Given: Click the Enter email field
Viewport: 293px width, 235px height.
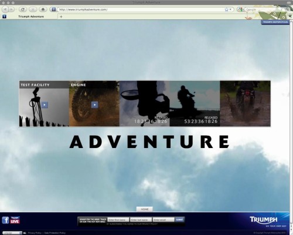Looking at the screenshot, I should pos(163,220).
